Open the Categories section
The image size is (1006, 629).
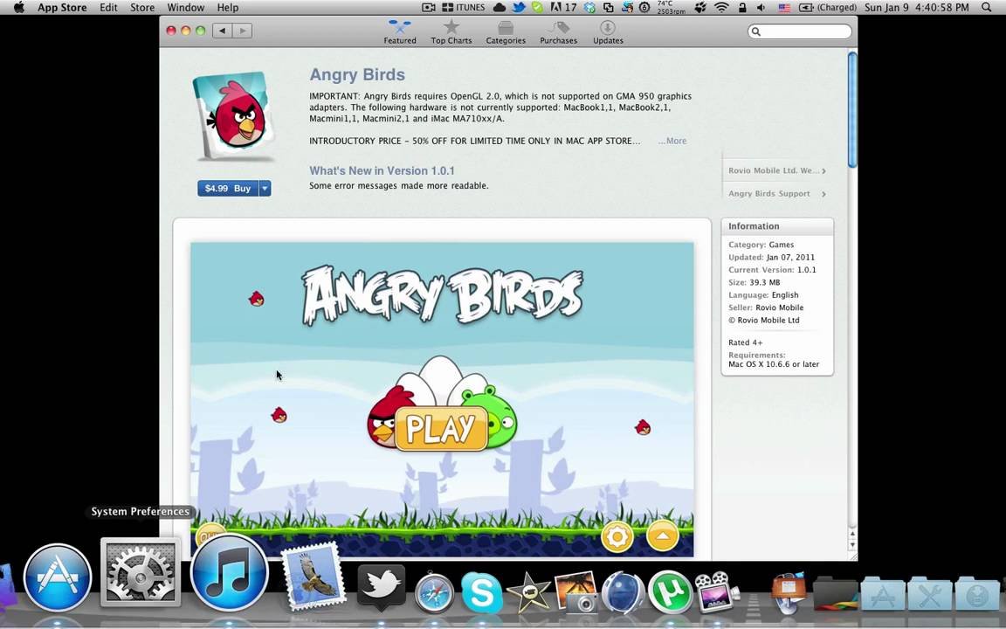(506, 32)
